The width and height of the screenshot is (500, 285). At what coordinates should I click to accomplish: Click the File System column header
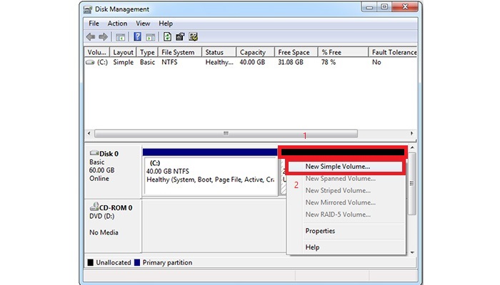pos(178,52)
